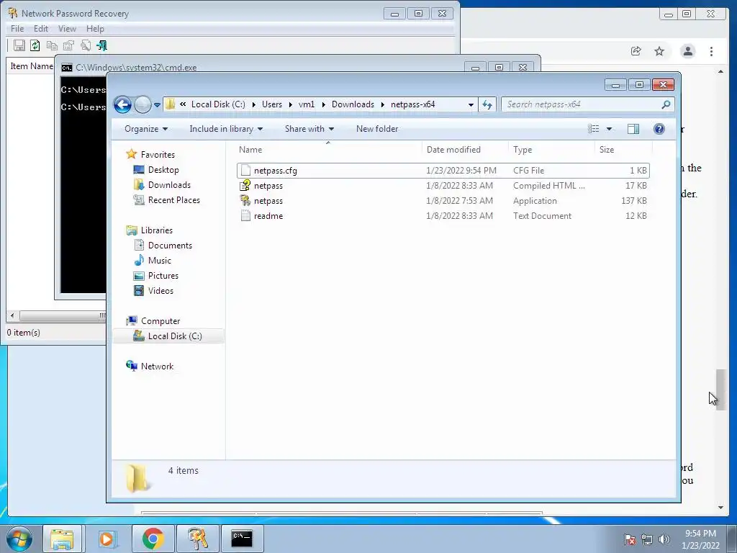The width and height of the screenshot is (737, 553).
Task: Open Windows Media Player from taskbar
Action: point(107,539)
